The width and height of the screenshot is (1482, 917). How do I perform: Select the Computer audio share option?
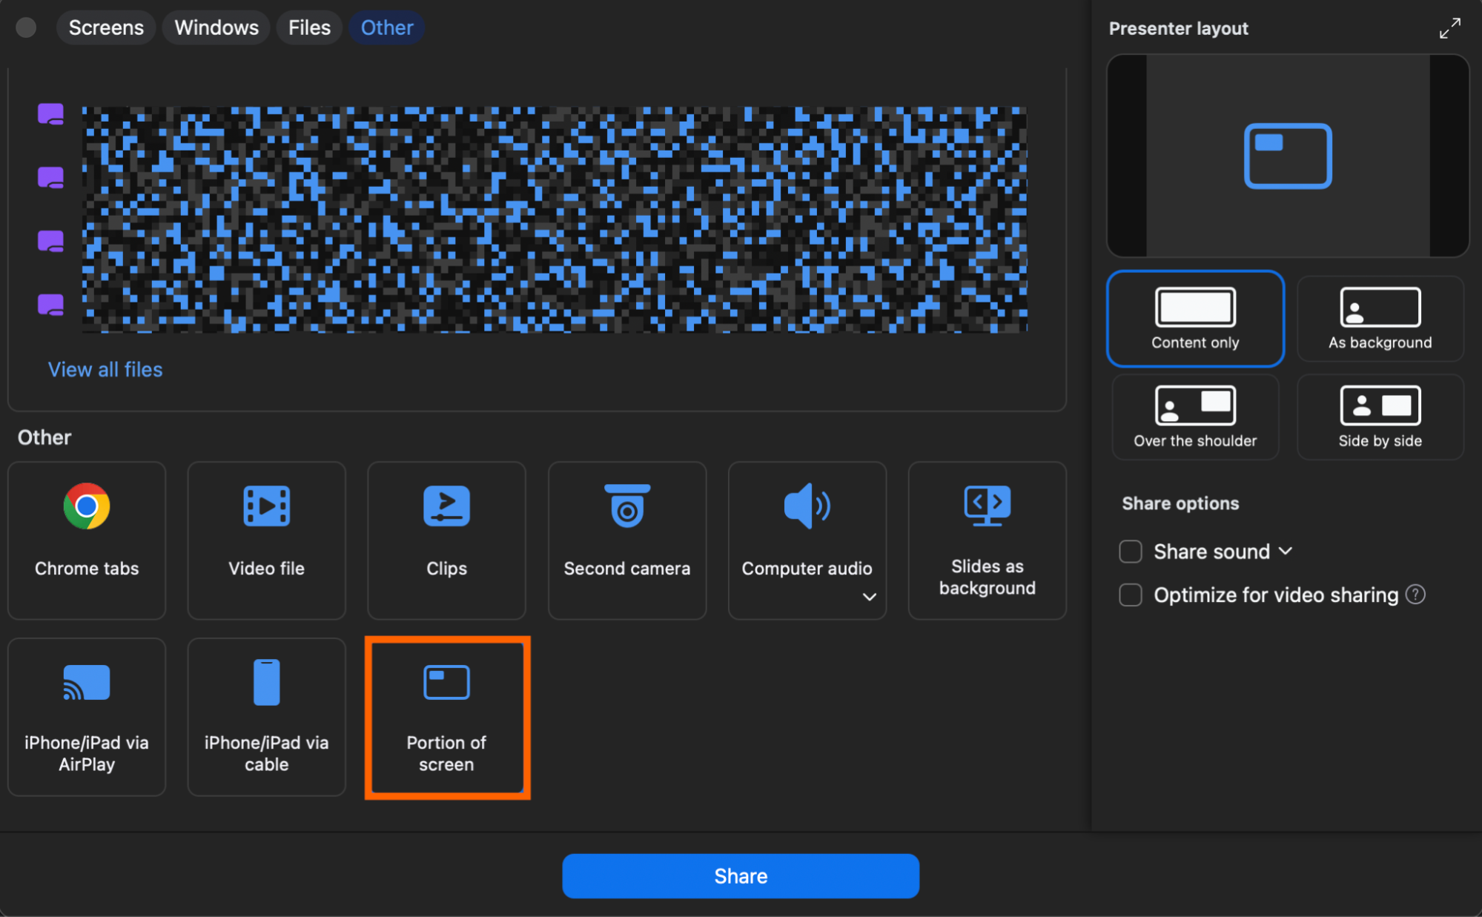pyautogui.click(x=807, y=540)
